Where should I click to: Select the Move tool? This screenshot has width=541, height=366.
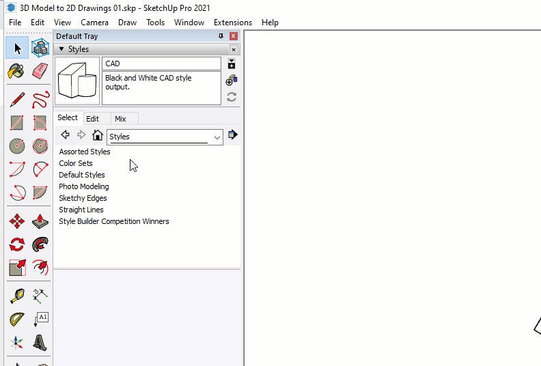(x=17, y=221)
